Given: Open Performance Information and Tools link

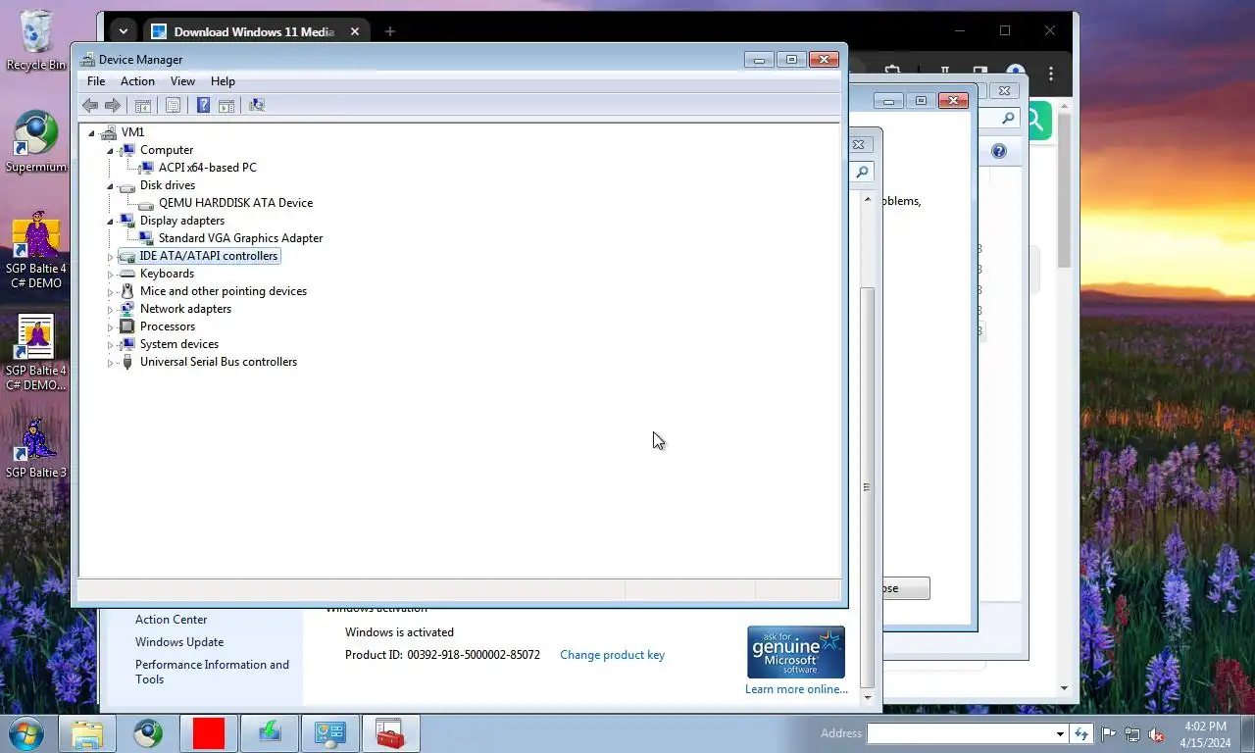Looking at the screenshot, I should pos(212,672).
